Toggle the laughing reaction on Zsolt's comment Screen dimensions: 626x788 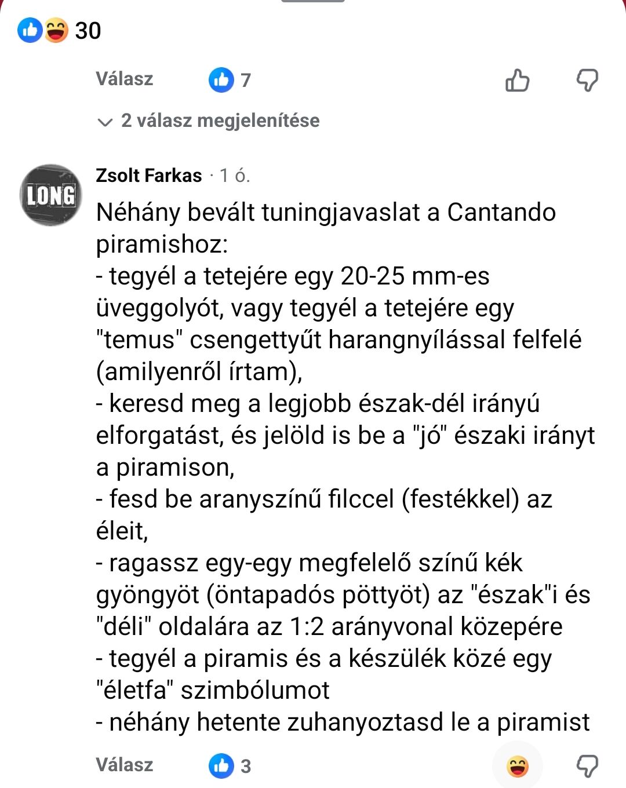click(517, 766)
